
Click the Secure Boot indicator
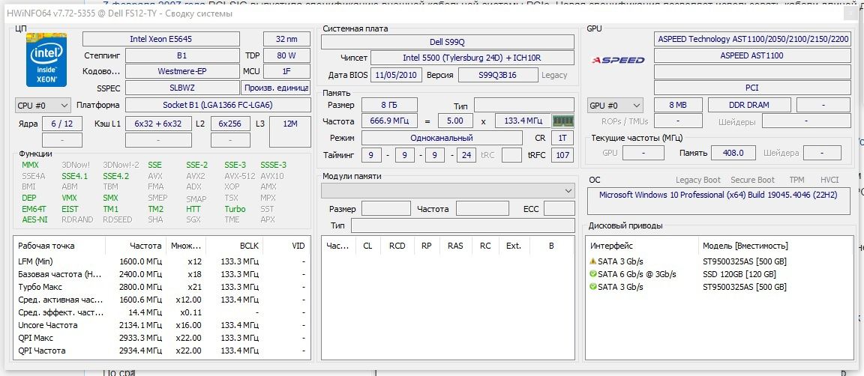[752, 180]
